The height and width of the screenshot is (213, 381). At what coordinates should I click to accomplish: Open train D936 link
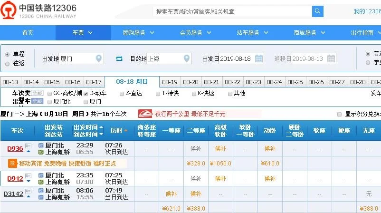[15, 148]
